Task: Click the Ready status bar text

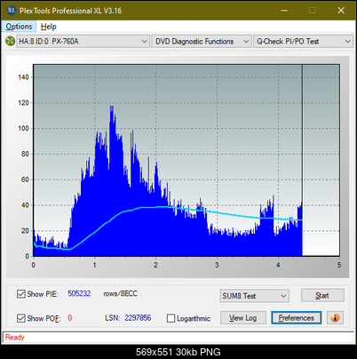Action: pos(14,337)
